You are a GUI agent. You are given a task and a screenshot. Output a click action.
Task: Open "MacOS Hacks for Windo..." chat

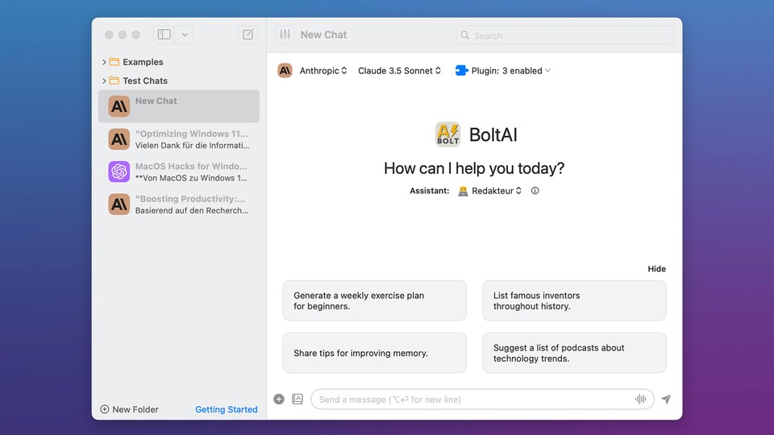tap(179, 172)
